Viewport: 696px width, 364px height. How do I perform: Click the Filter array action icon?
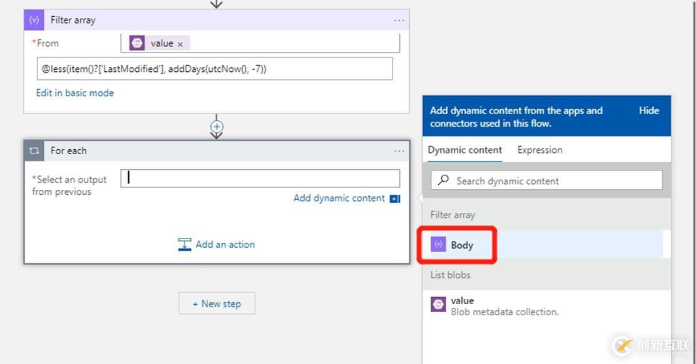click(34, 20)
